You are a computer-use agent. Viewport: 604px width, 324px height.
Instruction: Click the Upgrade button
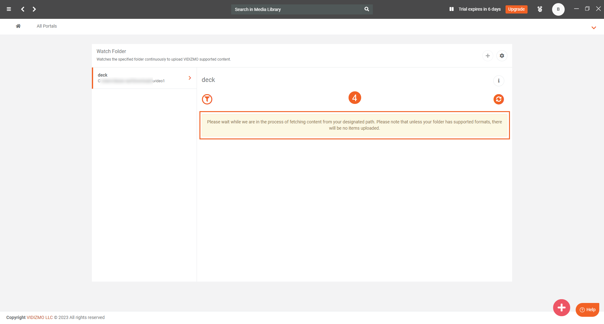tap(516, 9)
